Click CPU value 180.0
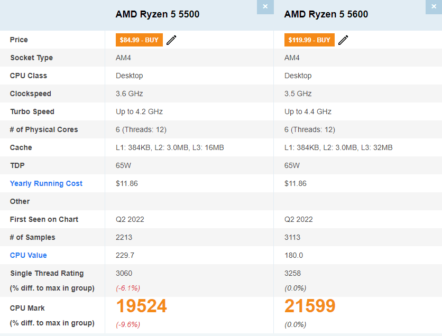This screenshot has width=442, height=336. coord(294,255)
